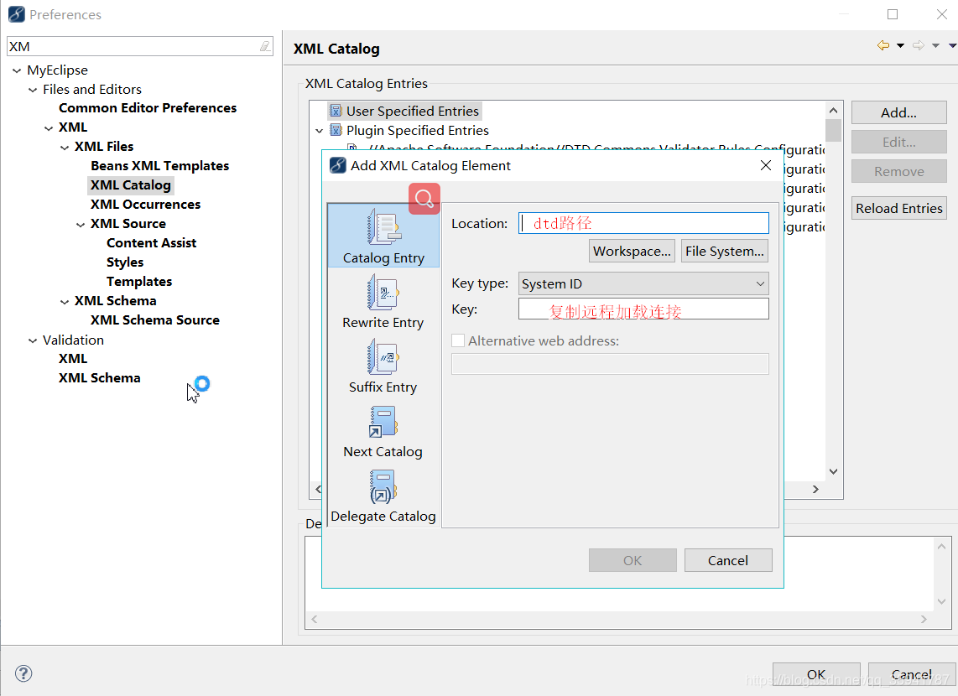Viewport: 958px width, 696px height.
Task: Open Beans XML Templates page
Action: click(159, 165)
